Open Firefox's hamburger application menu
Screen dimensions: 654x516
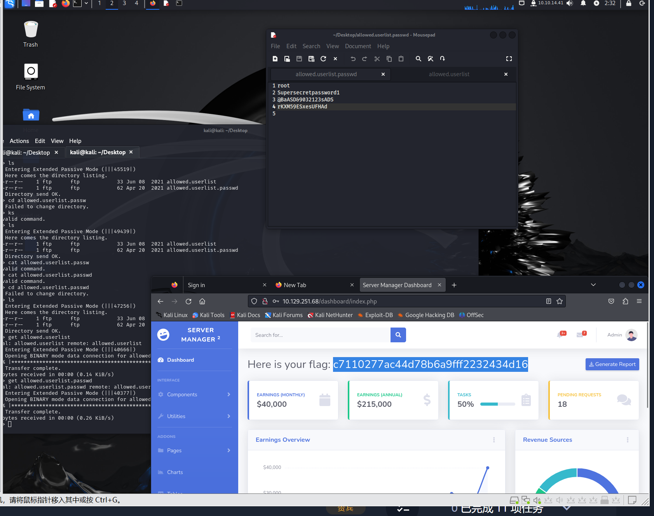[x=639, y=301]
